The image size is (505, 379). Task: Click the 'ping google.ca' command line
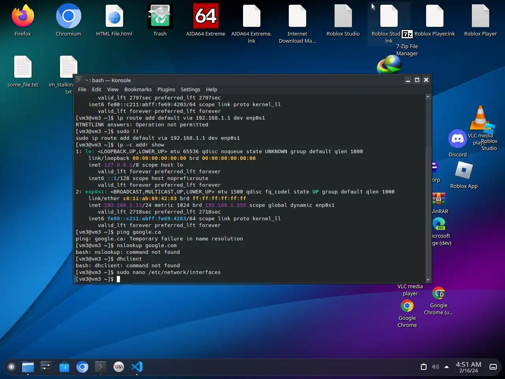(118, 232)
